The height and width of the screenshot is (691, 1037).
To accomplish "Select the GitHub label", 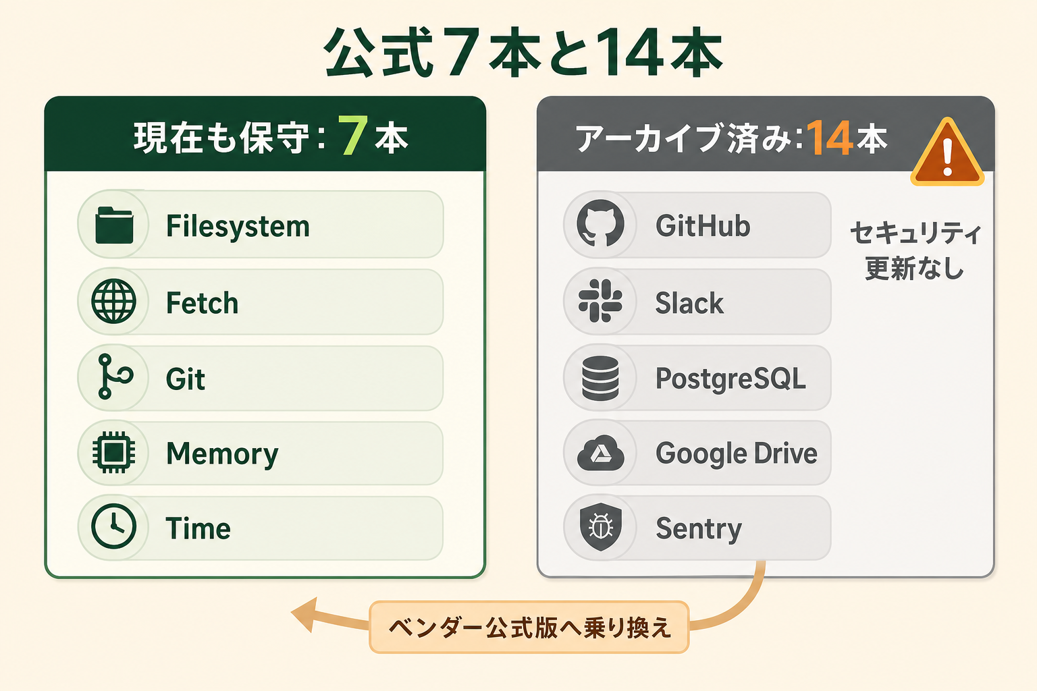I will pos(703,226).
